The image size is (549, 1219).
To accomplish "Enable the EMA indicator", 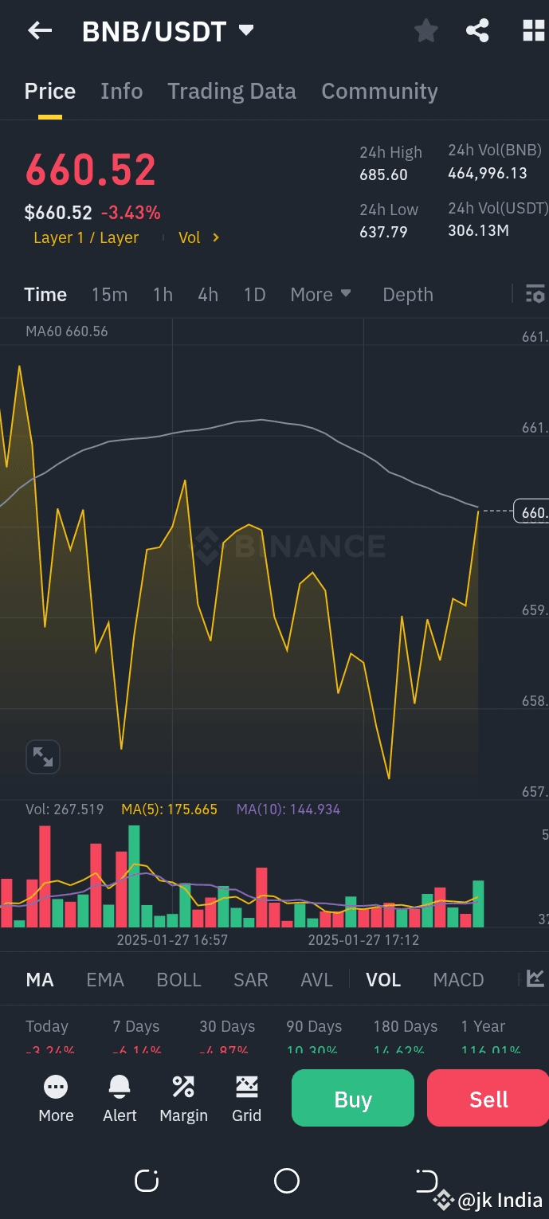I will pos(104,979).
